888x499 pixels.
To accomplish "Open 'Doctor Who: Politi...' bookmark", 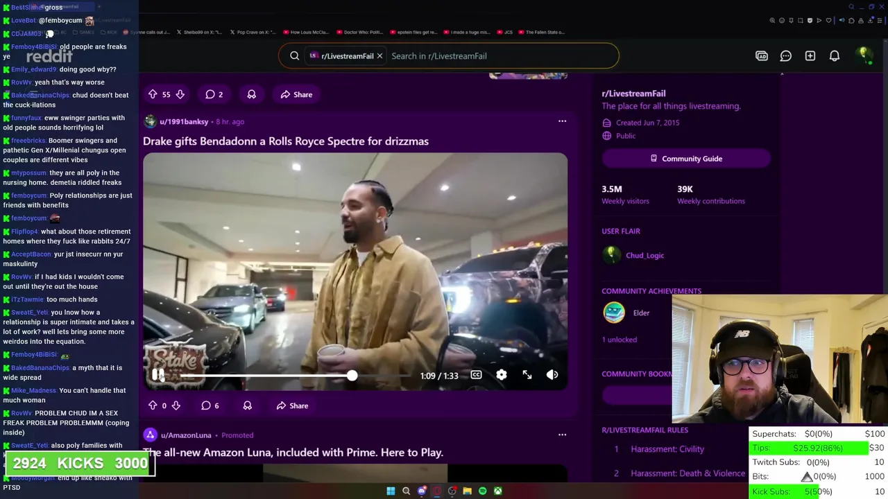I will click(x=359, y=32).
